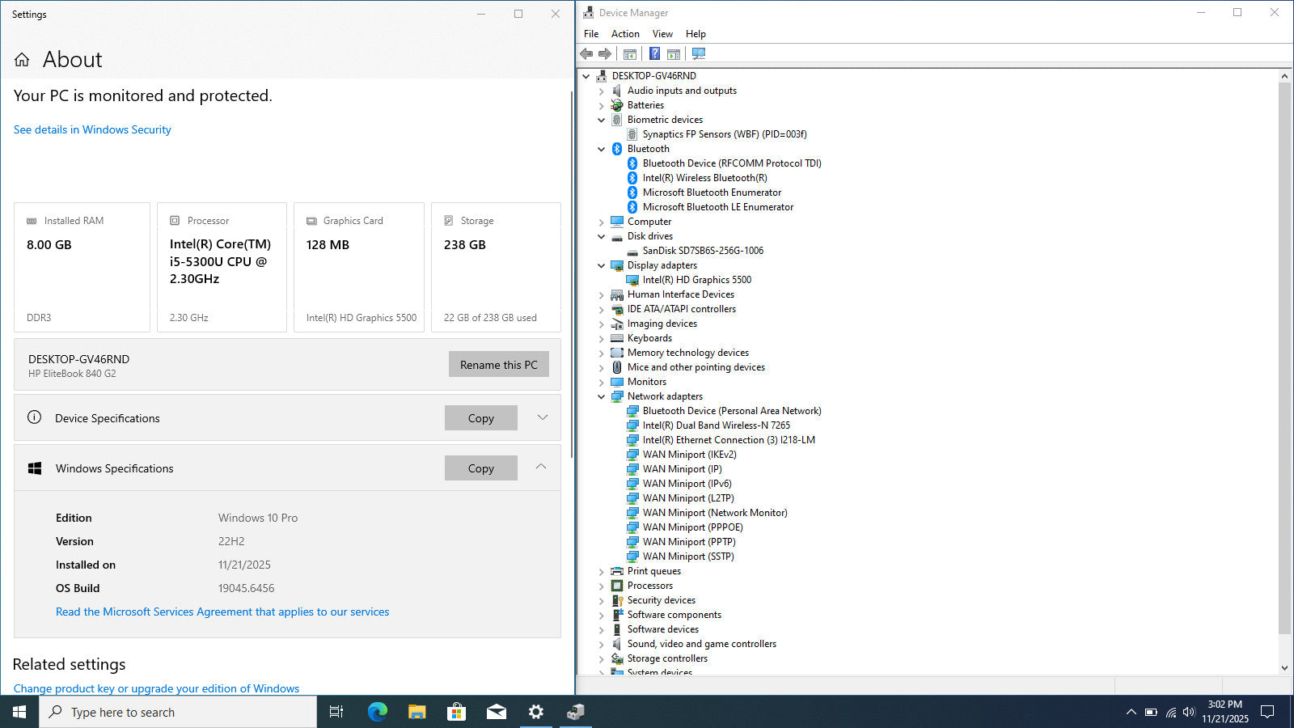Collapse the Network adapters category

click(x=601, y=397)
